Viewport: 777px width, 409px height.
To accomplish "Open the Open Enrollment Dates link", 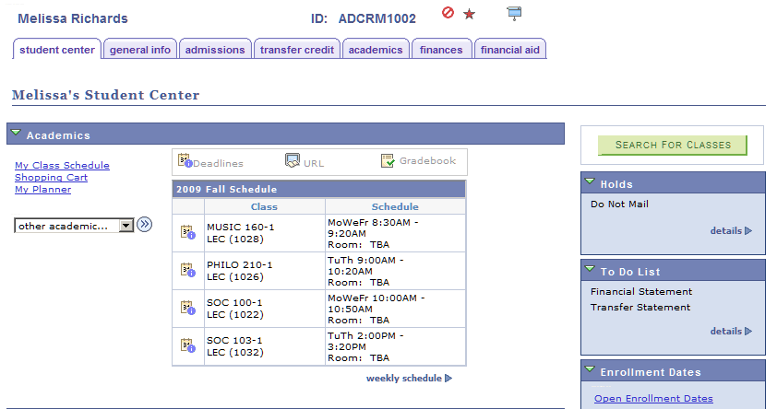I will coord(653,399).
